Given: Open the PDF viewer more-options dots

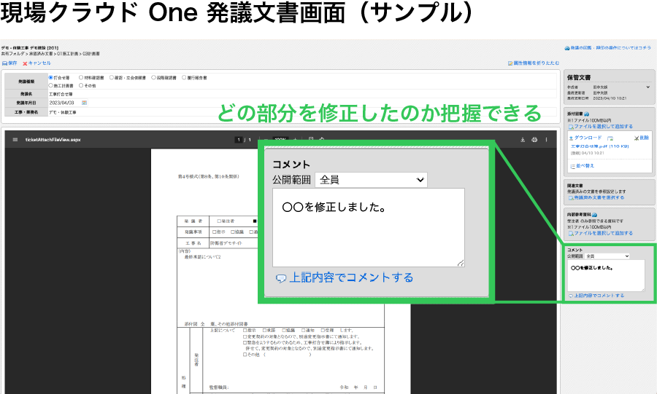Looking at the screenshot, I should pos(546,140).
